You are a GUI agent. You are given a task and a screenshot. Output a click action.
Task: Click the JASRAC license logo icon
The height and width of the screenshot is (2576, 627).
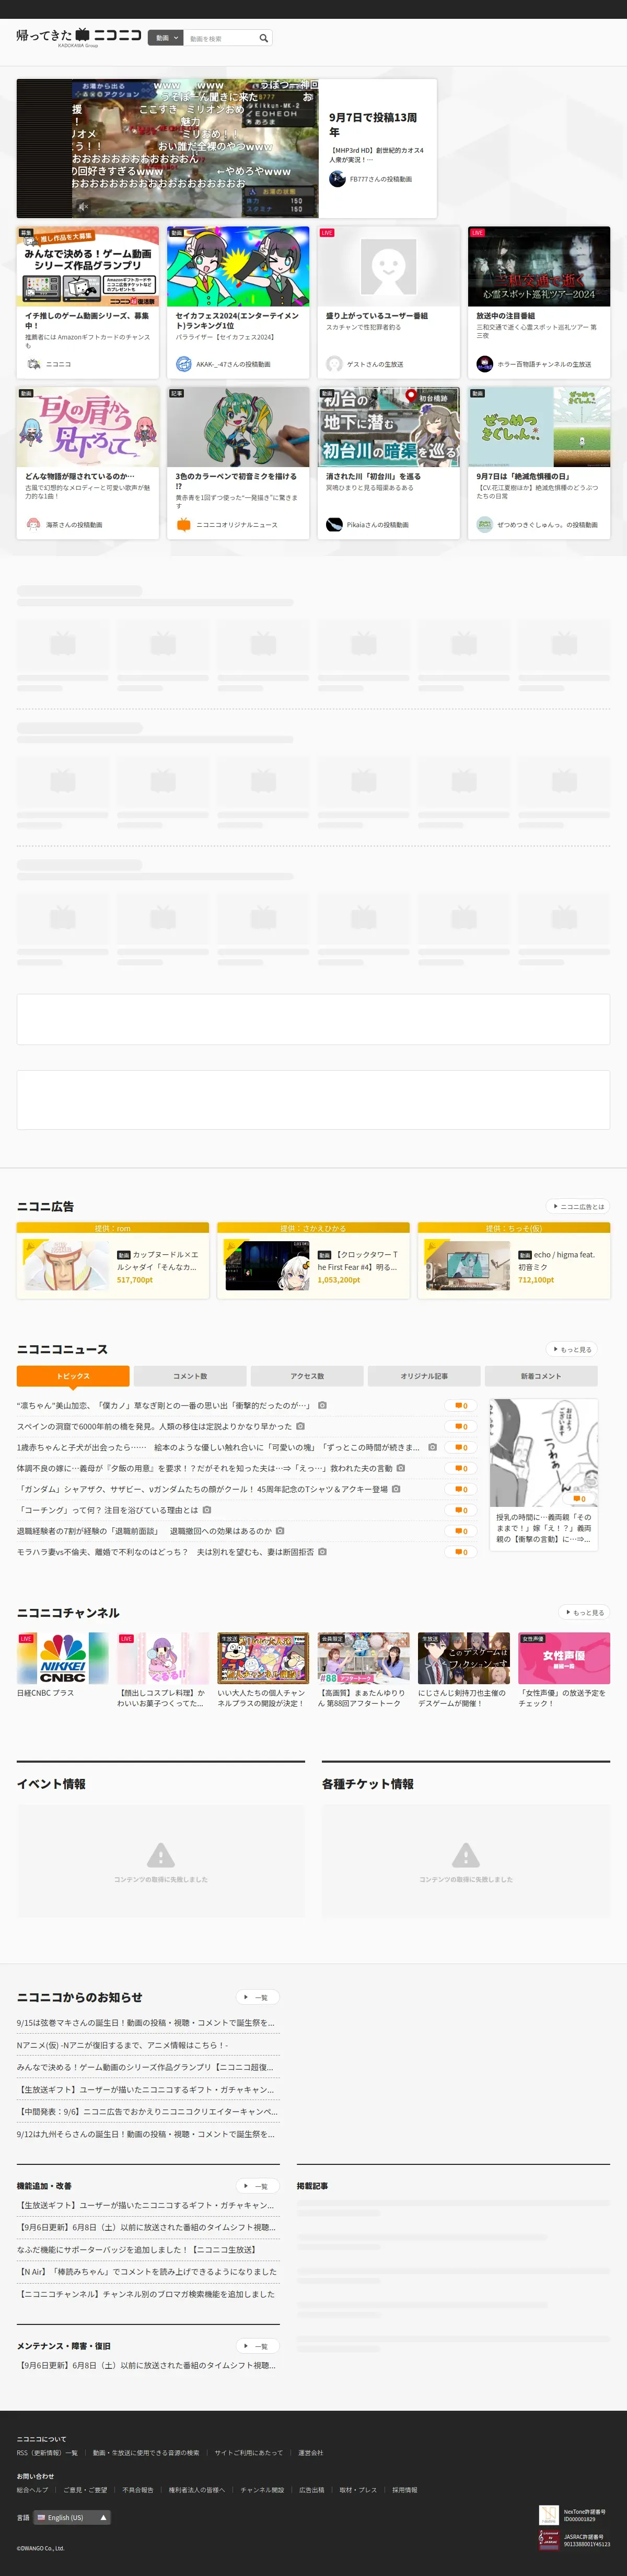(548, 2540)
